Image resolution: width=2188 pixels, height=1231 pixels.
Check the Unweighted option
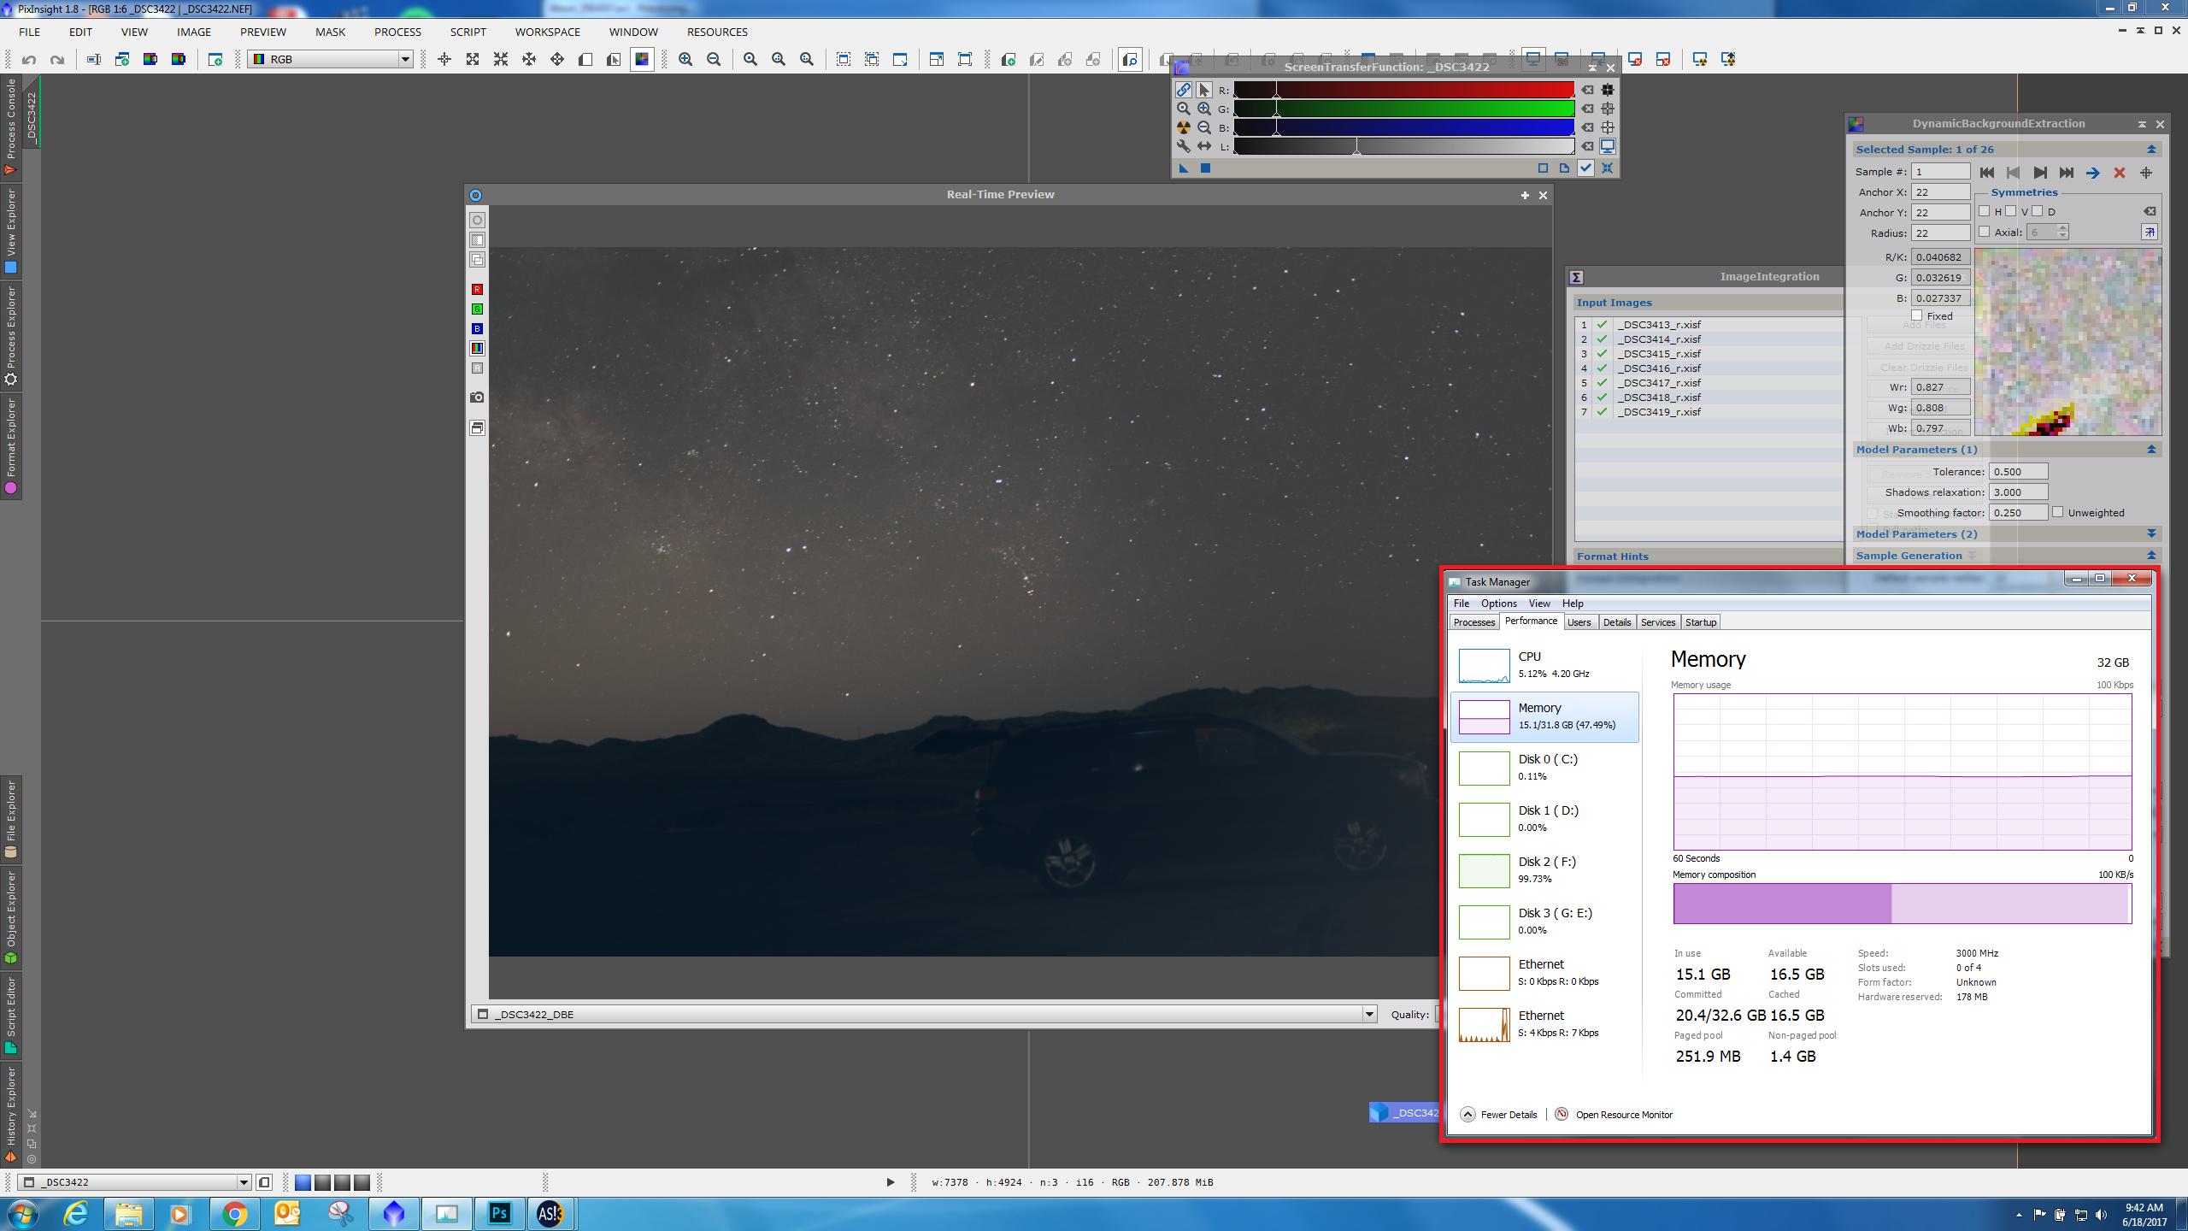coord(2058,512)
